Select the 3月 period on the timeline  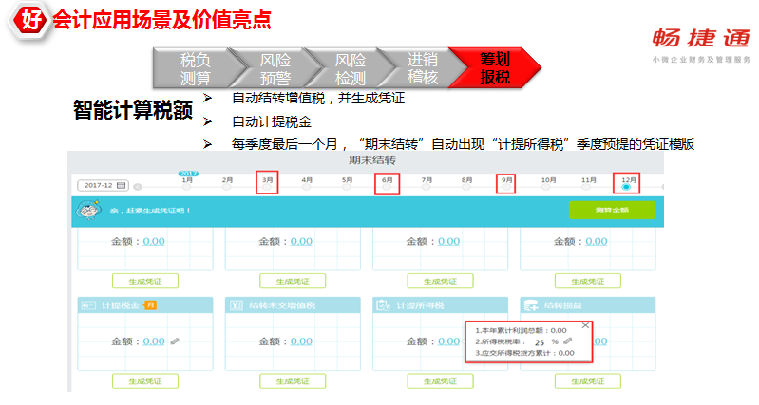(x=267, y=186)
